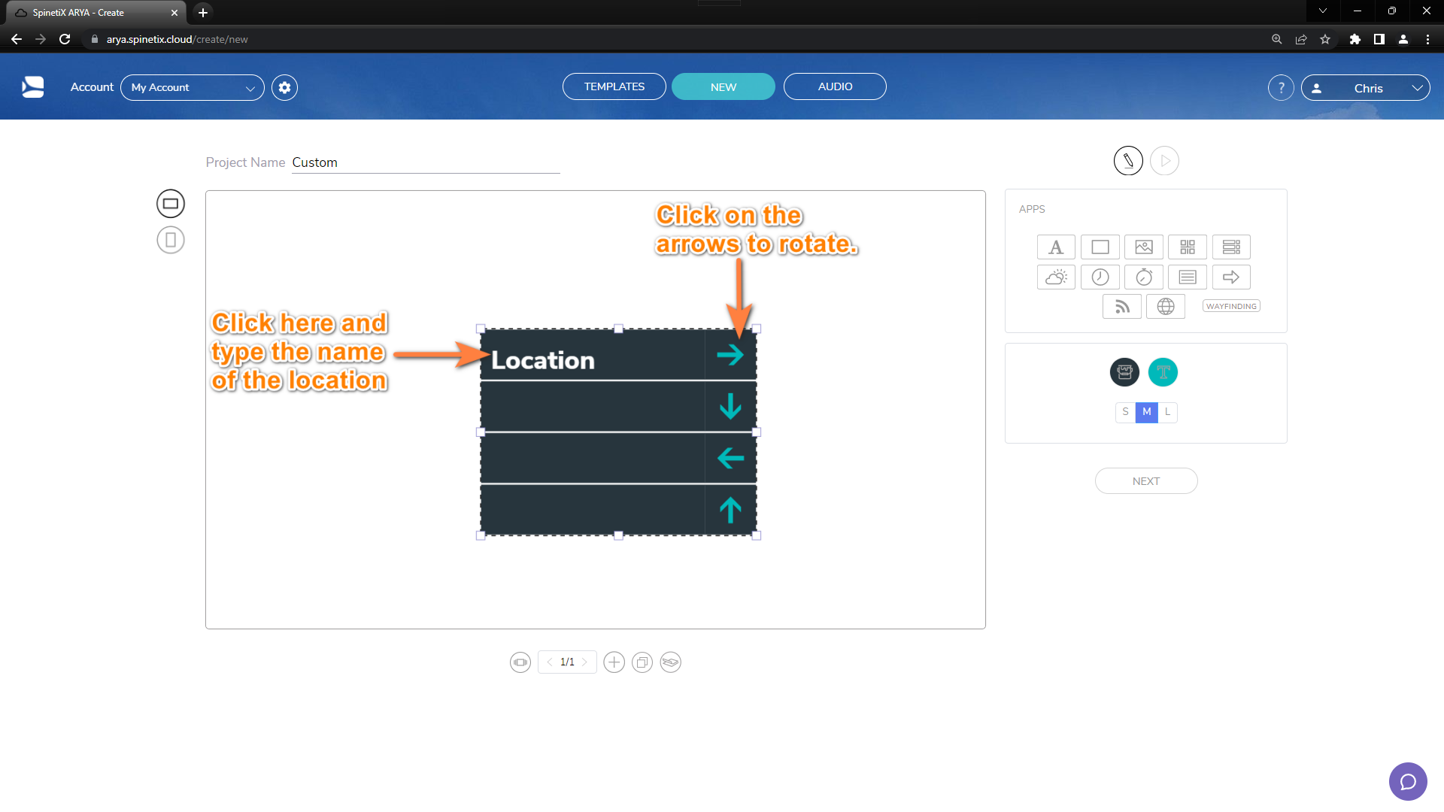1444x812 pixels.
Task: Select the Arrow direction app
Action: point(1231,277)
